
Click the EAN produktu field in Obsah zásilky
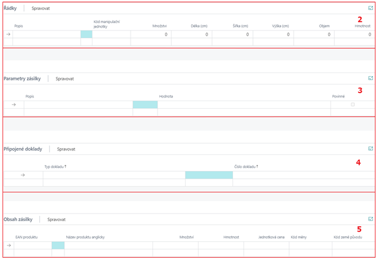[32, 246]
